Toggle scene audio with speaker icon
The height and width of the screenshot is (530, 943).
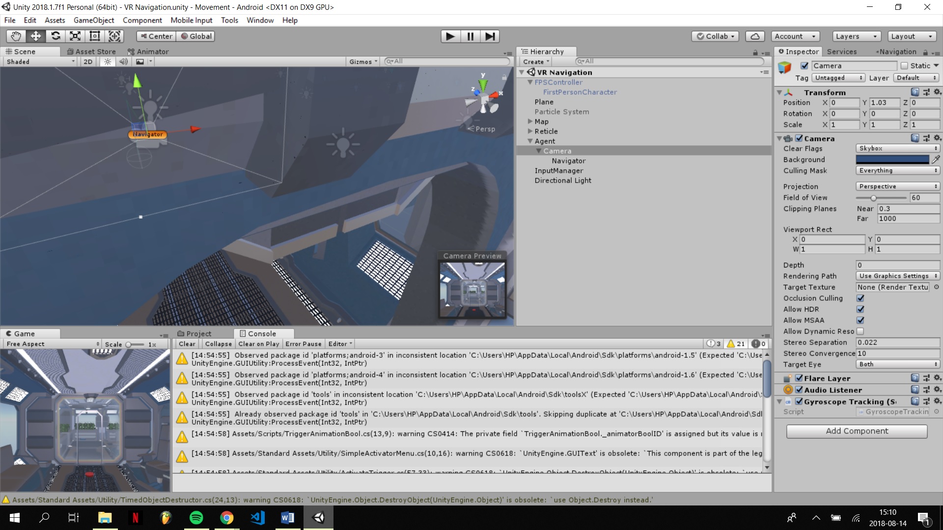coord(123,61)
